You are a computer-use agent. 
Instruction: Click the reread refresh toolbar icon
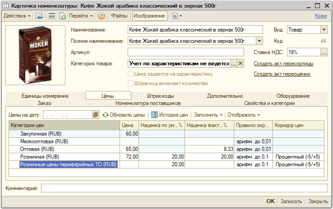point(51,16)
